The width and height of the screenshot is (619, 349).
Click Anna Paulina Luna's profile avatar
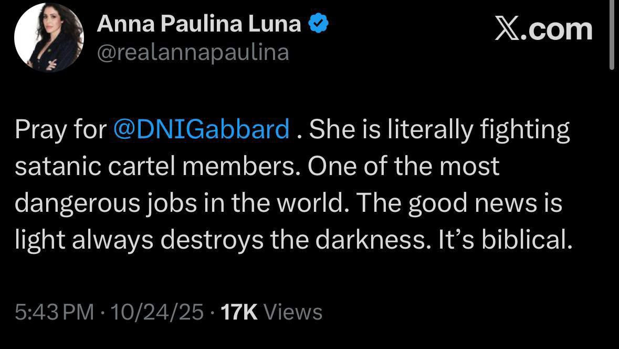(49, 37)
